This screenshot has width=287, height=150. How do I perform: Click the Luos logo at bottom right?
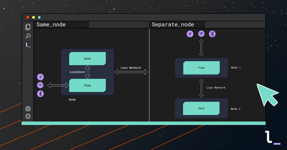pos(273,138)
